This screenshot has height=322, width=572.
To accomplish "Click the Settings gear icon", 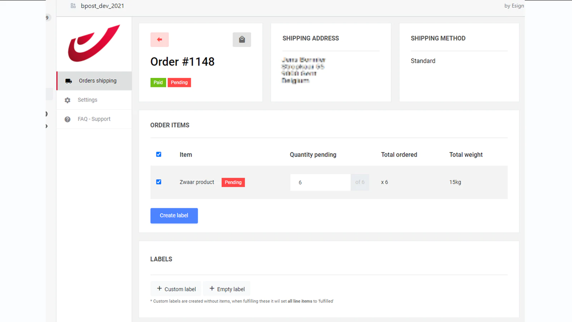I will (67, 100).
